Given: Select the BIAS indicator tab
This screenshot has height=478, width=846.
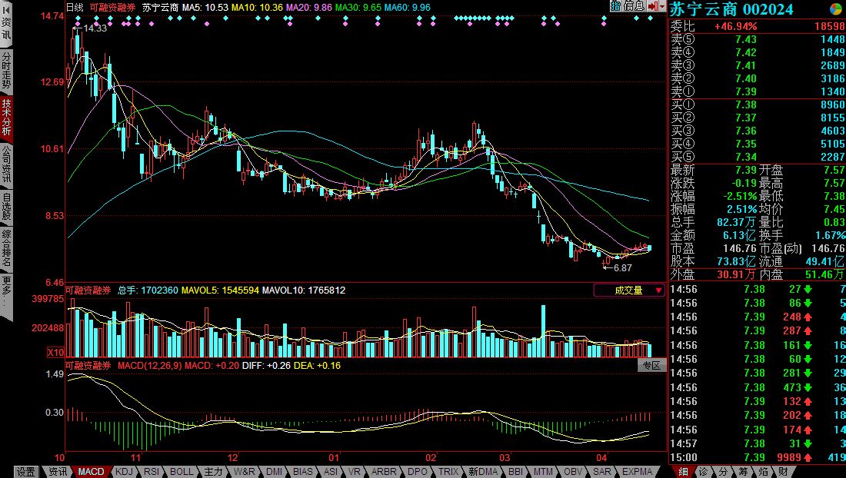Looking at the screenshot, I should point(303,472).
